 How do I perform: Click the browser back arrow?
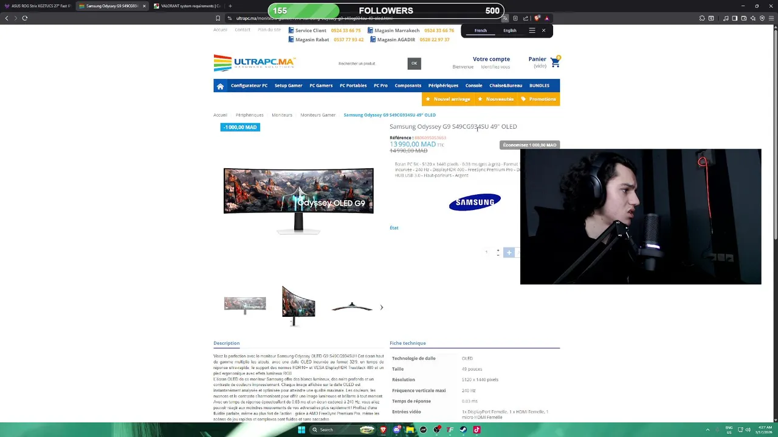click(7, 18)
